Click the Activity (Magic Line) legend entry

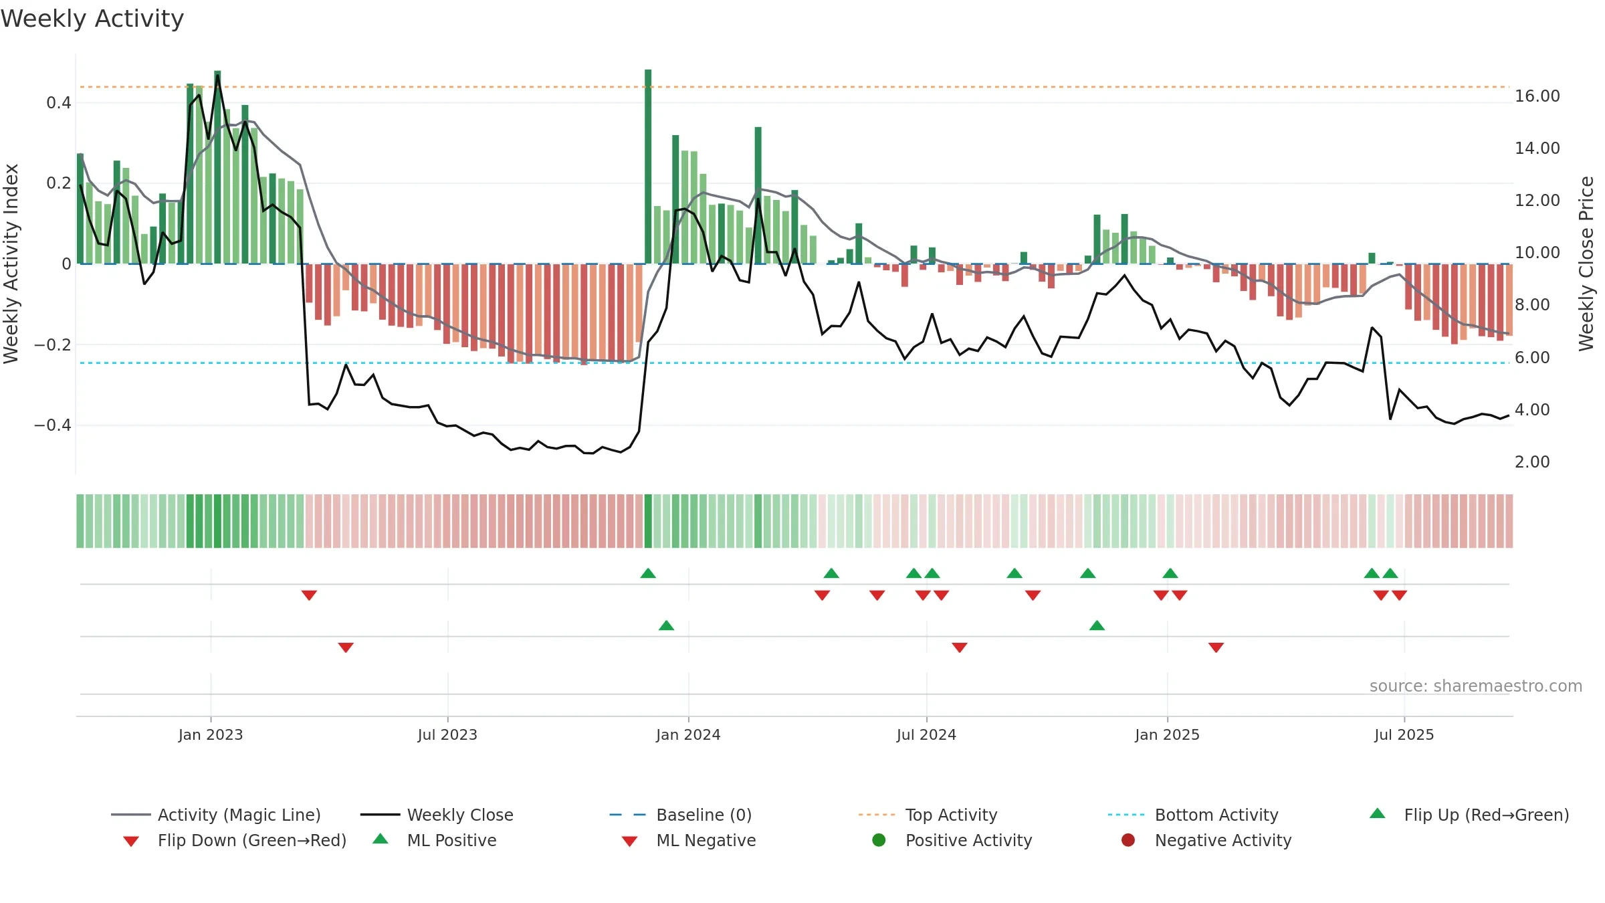pyautogui.click(x=216, y=815)
